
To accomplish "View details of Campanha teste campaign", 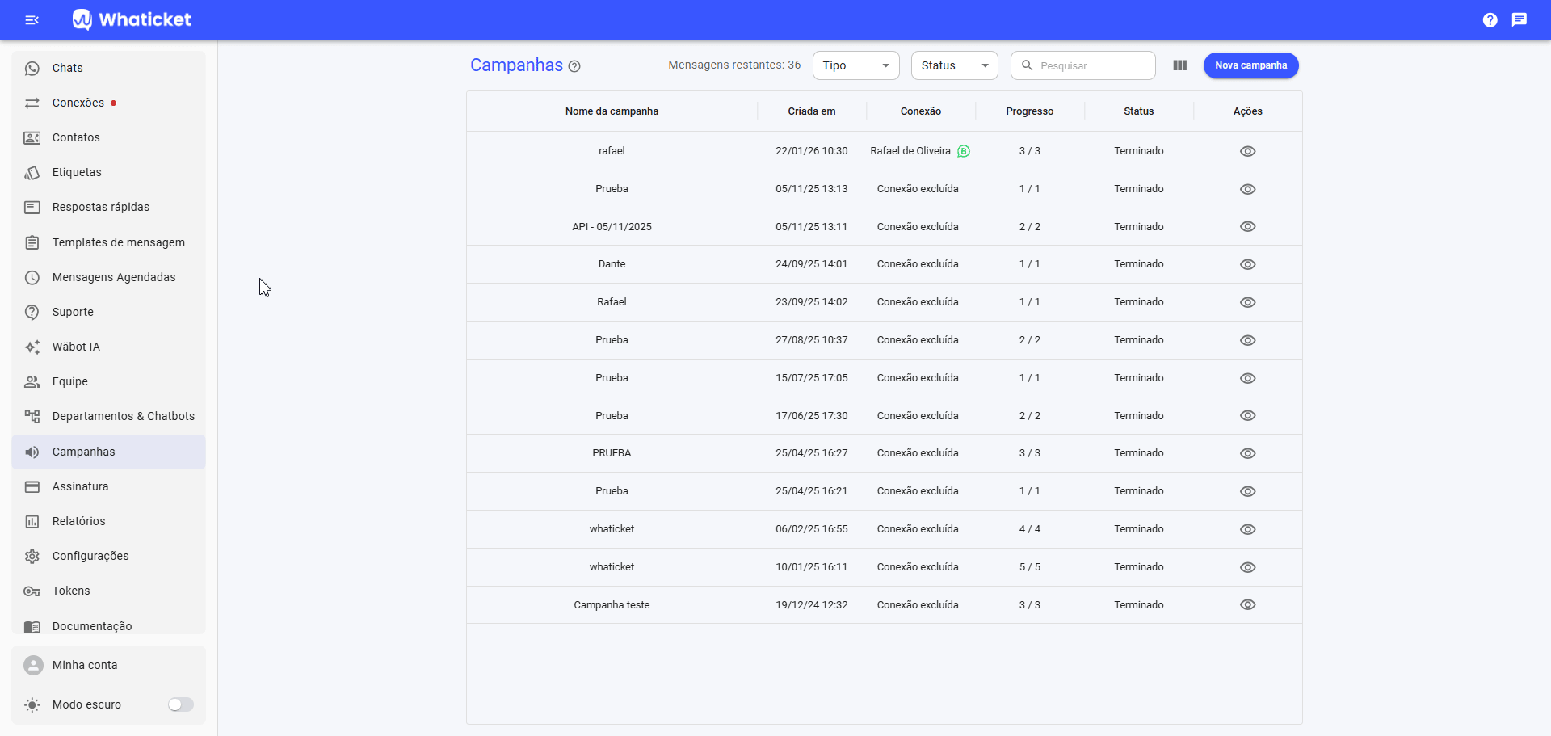I will (x=1248, y=605).
